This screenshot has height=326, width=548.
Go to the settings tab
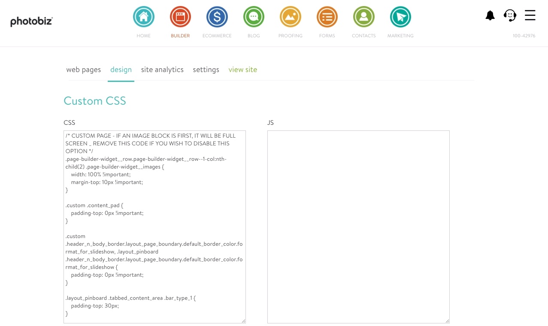pyautogui.click(x=206, y=69)
